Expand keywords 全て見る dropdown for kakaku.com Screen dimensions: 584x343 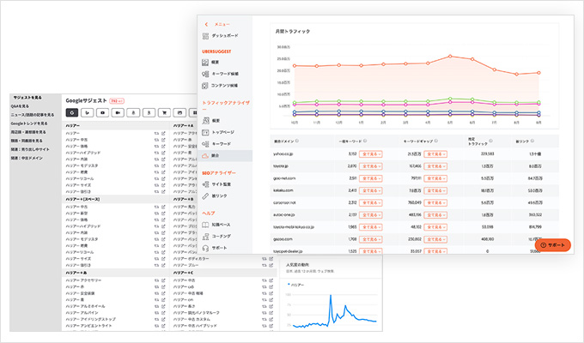coord(371,190)
